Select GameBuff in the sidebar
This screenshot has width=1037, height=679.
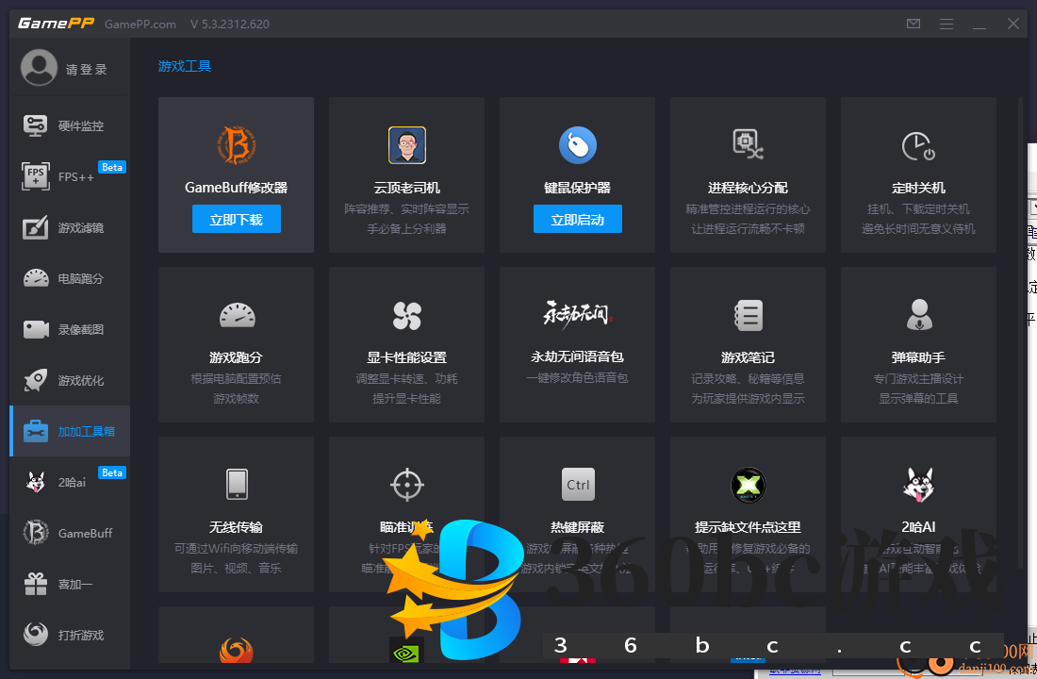tap(69, 533)
